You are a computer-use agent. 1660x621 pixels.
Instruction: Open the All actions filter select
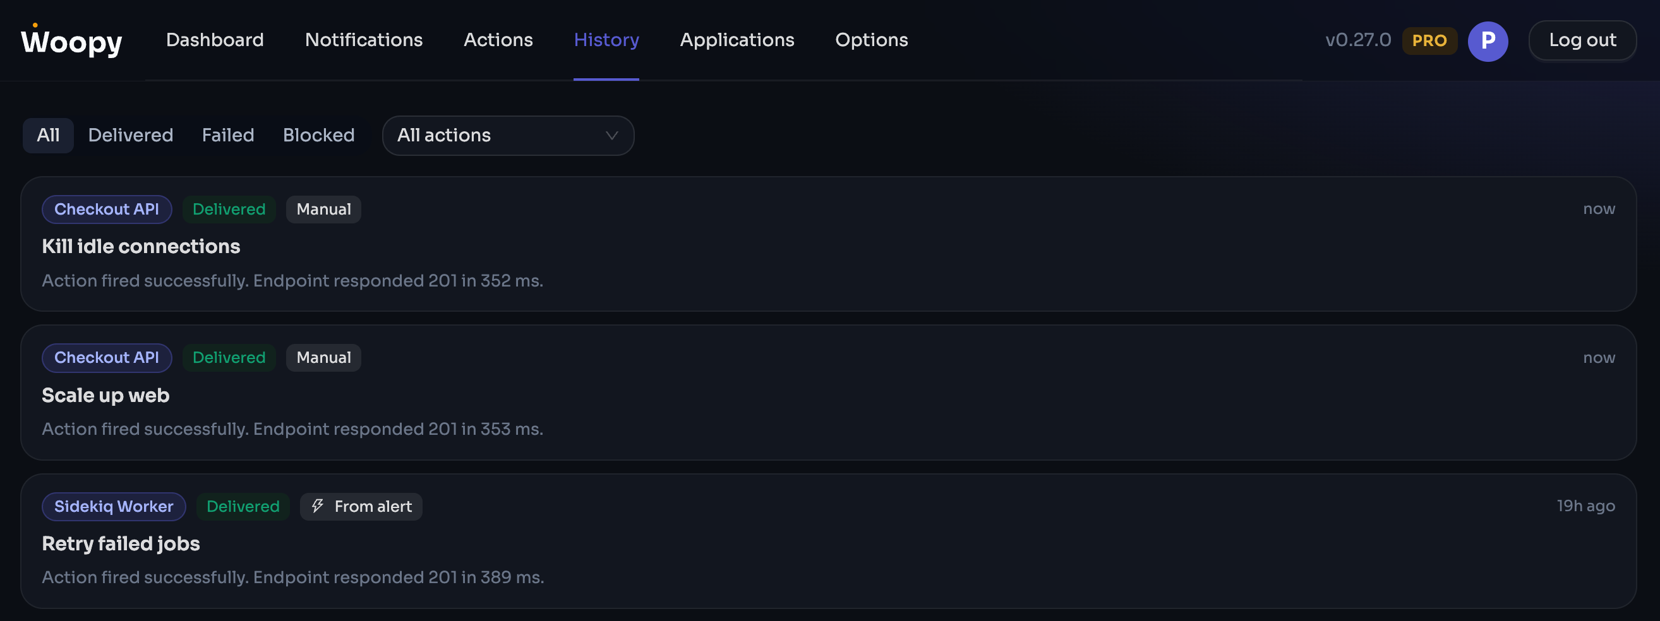(x=508, y=135)
